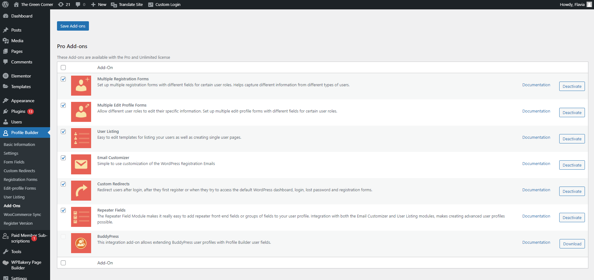Open Multiple Edit Profile Forms documentation
The image size is (594, 280).
(x=536, y=111)
